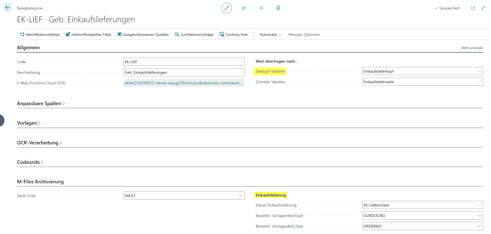Open lookup for Zielkopf-Tabellen field
The image size is (491, 234).
click(x=479, y=71)
